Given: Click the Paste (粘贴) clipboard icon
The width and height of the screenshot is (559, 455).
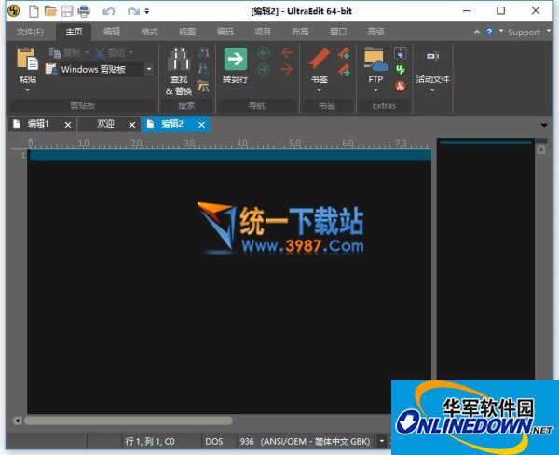Looking at the screenshot, I should (27, 62).
